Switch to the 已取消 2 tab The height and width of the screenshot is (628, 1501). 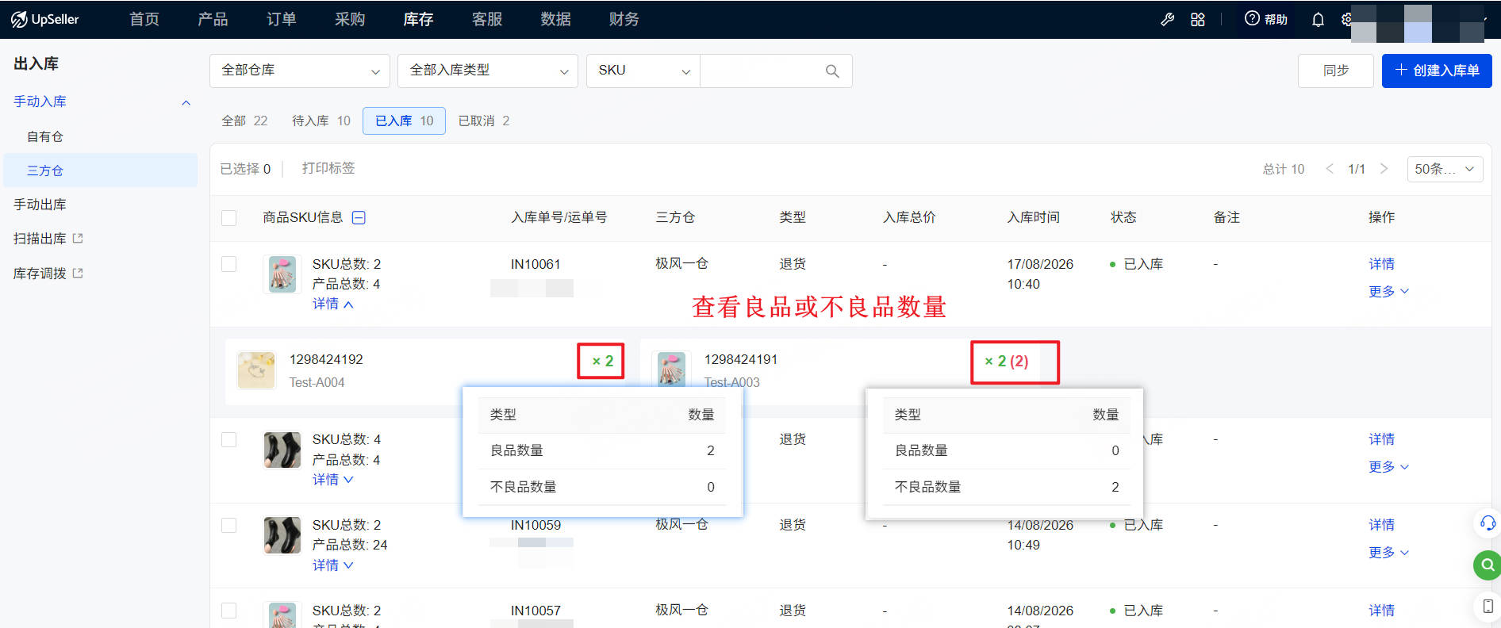pos(484,121)
